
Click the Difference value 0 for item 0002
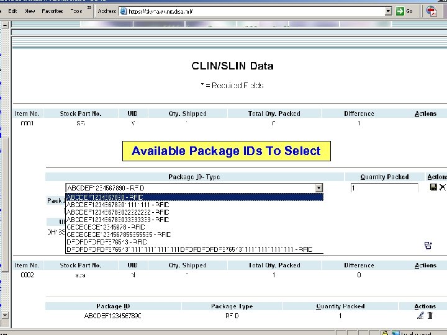(x=359, y=275)
